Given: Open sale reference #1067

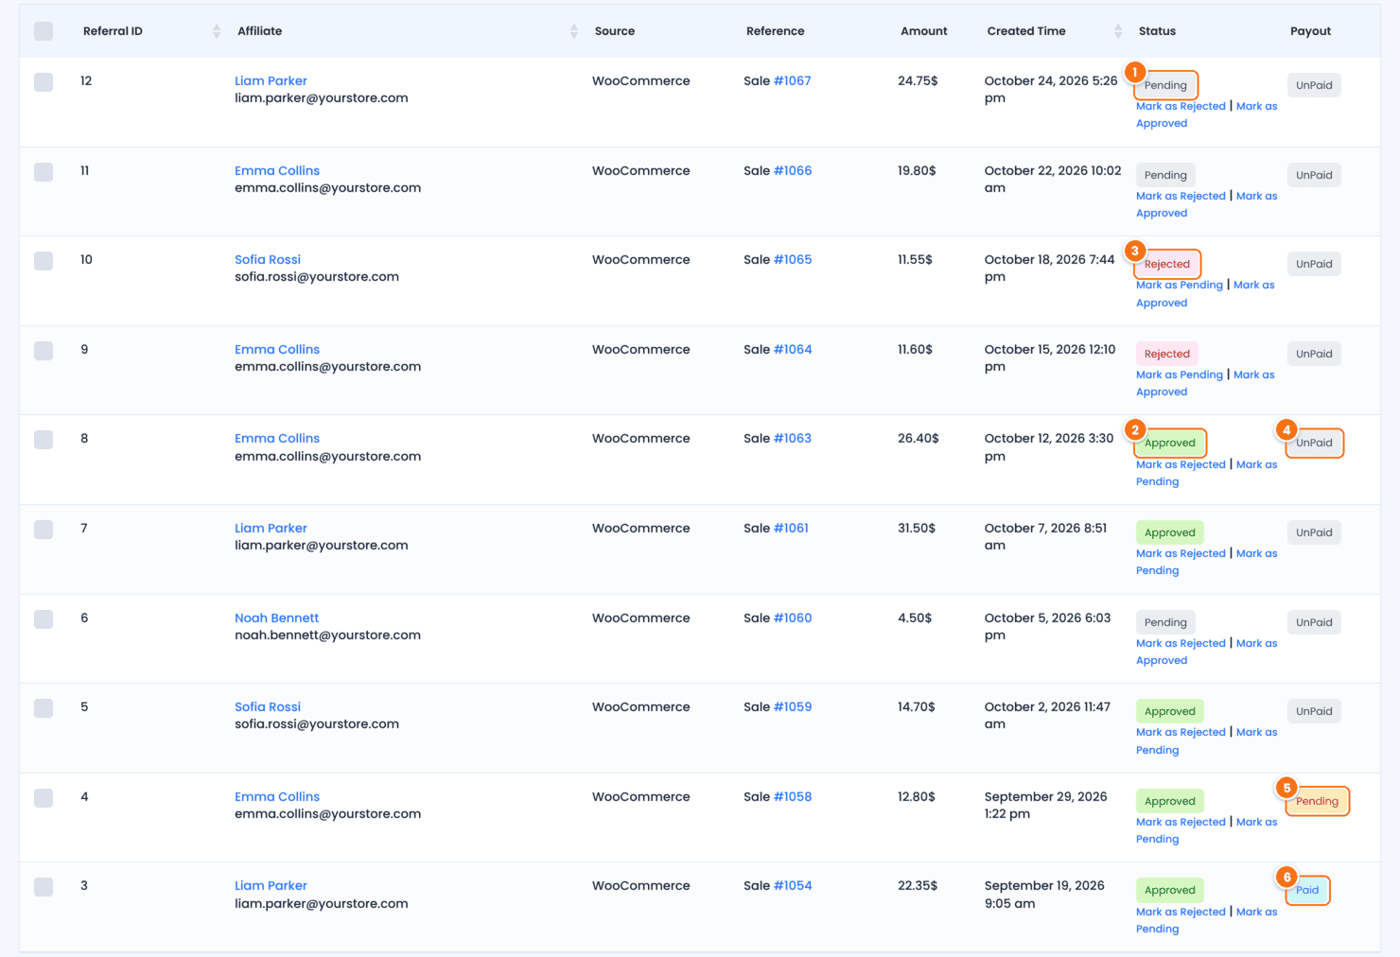Looking at the screenshot, I should pos(793,81).
